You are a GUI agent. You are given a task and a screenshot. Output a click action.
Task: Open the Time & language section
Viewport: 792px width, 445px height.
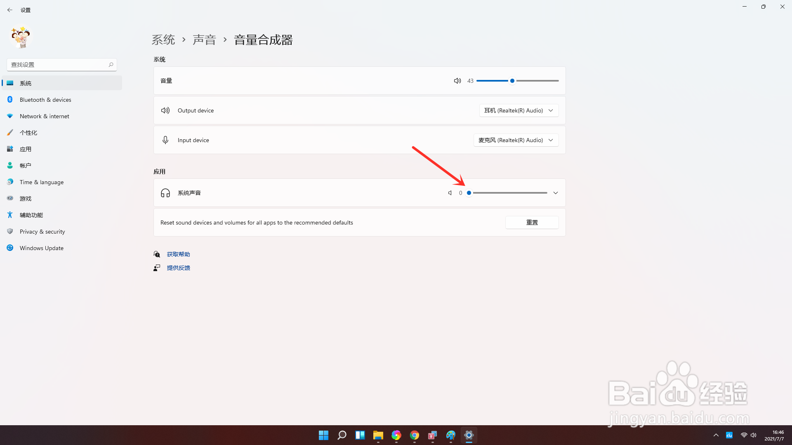[41, 182]
